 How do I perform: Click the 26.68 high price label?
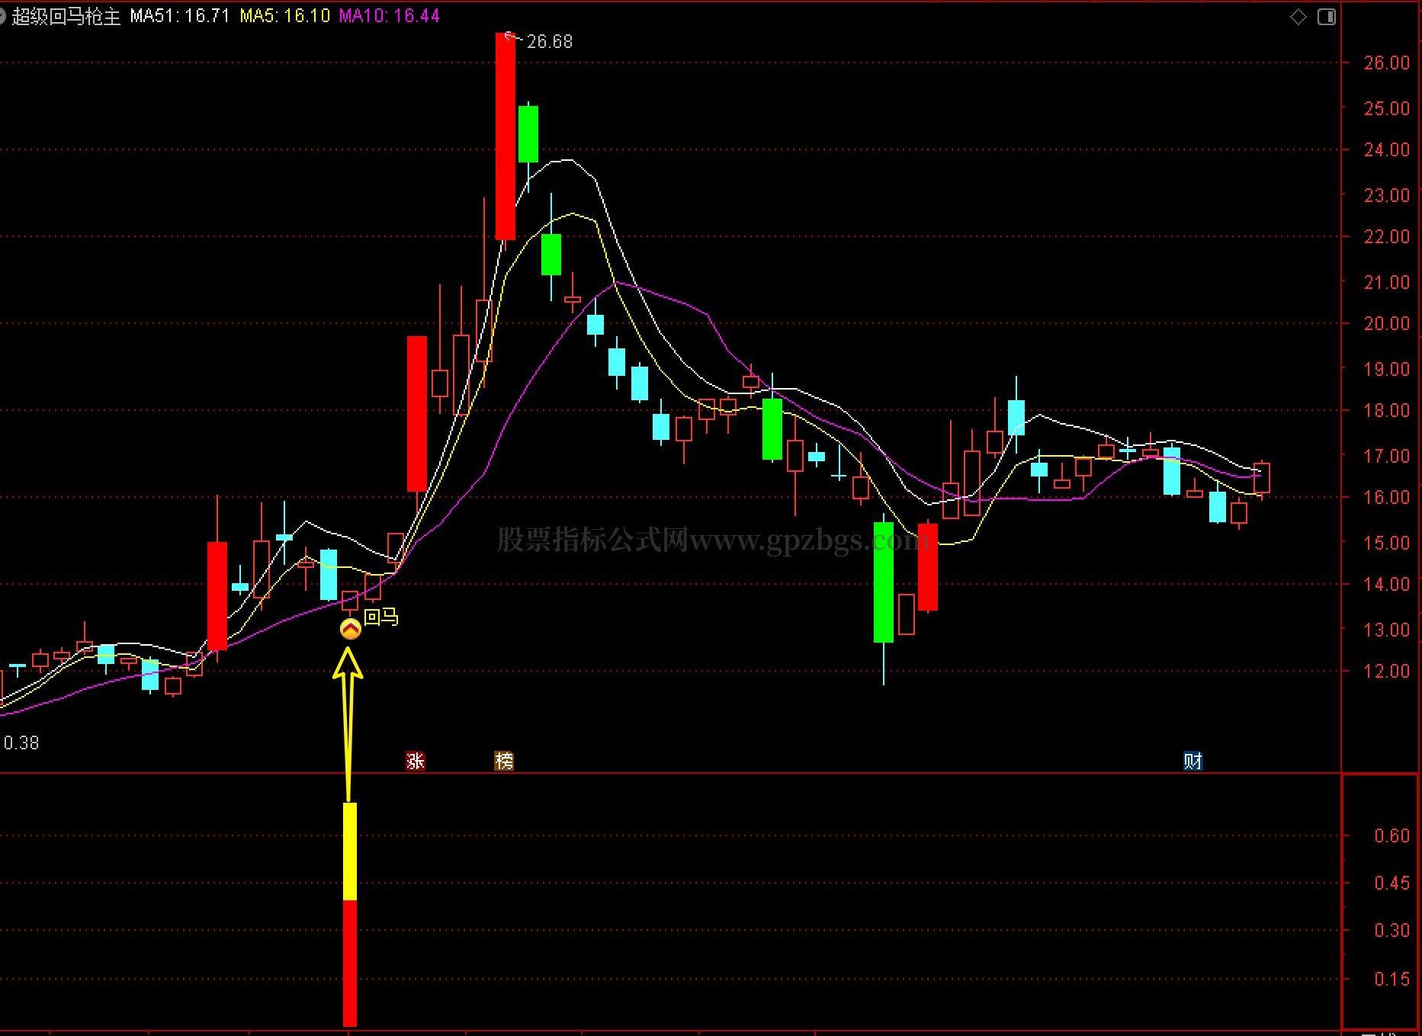pos(550,42)
